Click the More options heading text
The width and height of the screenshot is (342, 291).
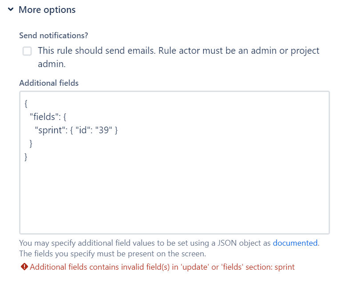47,10
